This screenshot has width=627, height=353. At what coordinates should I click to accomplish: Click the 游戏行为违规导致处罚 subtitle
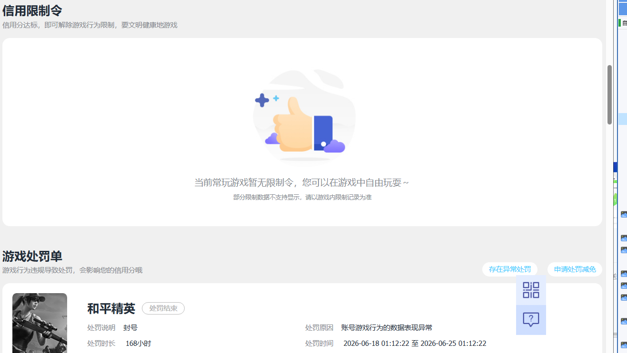point(72,270)
